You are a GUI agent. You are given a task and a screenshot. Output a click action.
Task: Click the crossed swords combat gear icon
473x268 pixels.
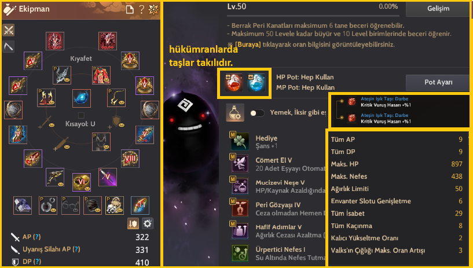(x=9, y=30)
